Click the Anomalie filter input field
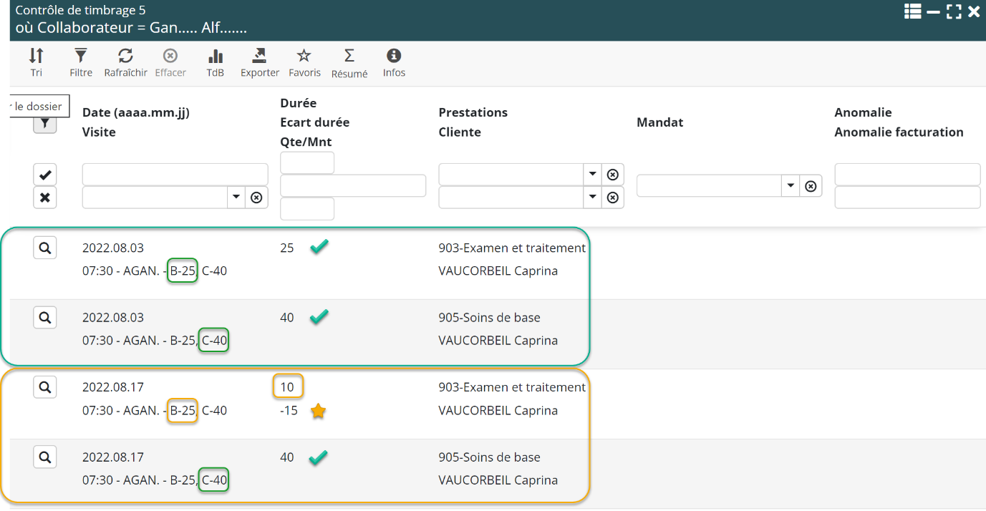This screenshot has width=986, height=511. pos(907,175)
